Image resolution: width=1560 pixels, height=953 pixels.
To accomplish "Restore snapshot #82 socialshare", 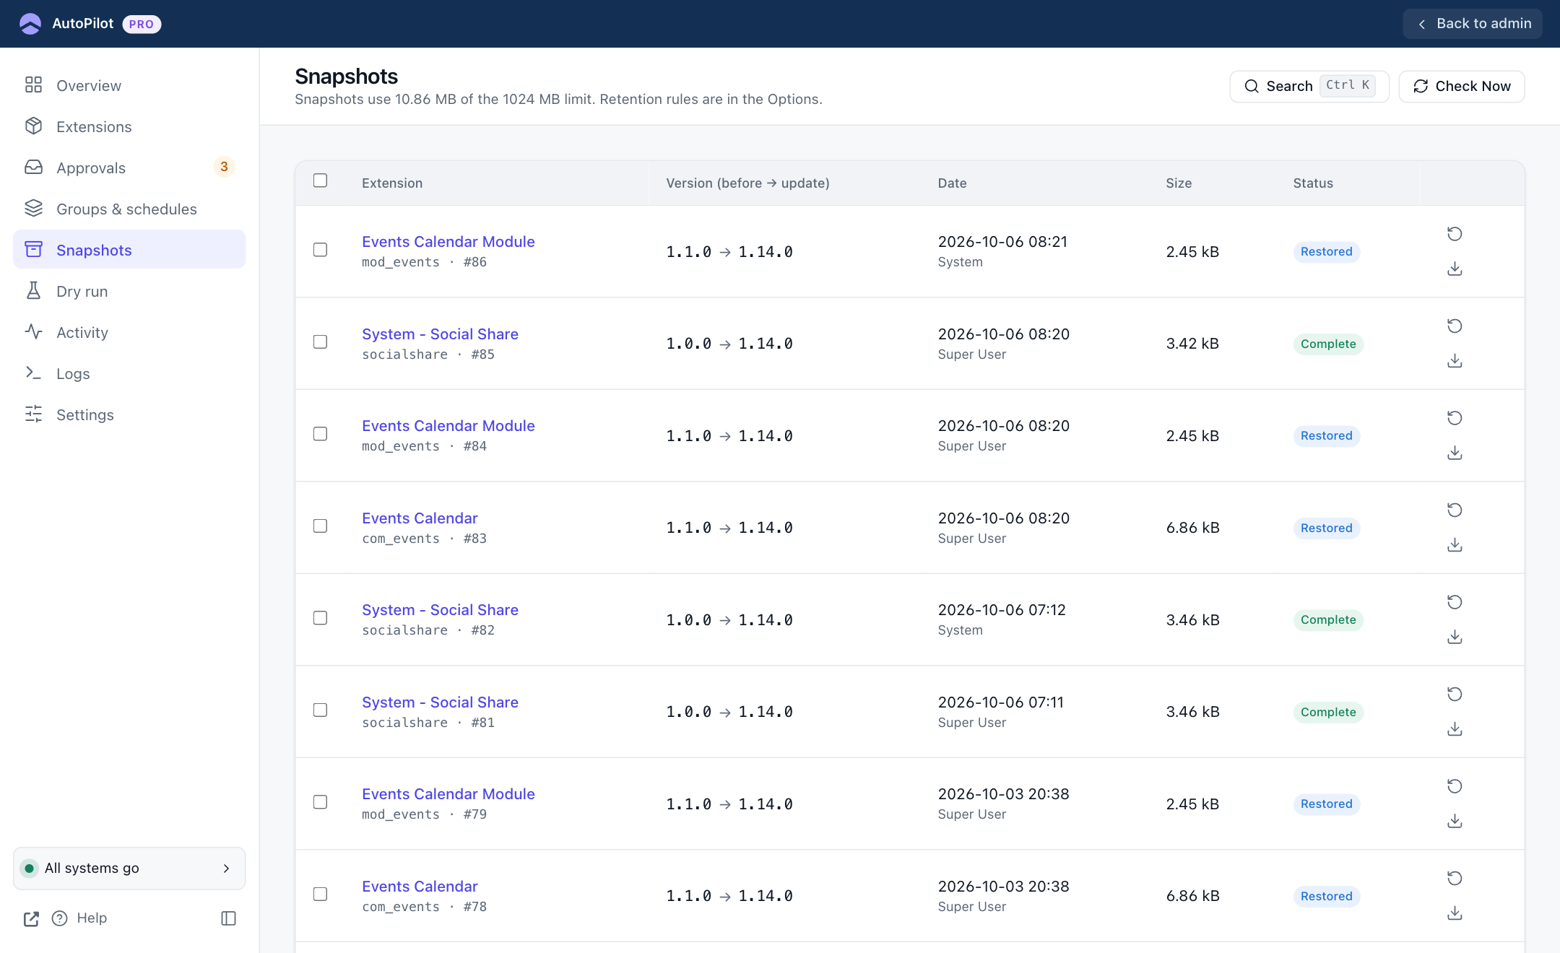I will [1455, 602].
